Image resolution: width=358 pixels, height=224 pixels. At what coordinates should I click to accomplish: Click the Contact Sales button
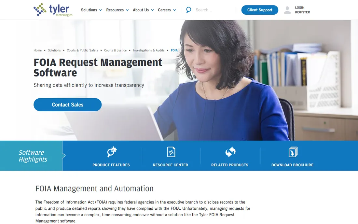click(68, 105)
